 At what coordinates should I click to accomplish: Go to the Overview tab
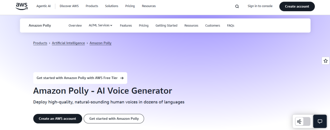pos(75,26)
